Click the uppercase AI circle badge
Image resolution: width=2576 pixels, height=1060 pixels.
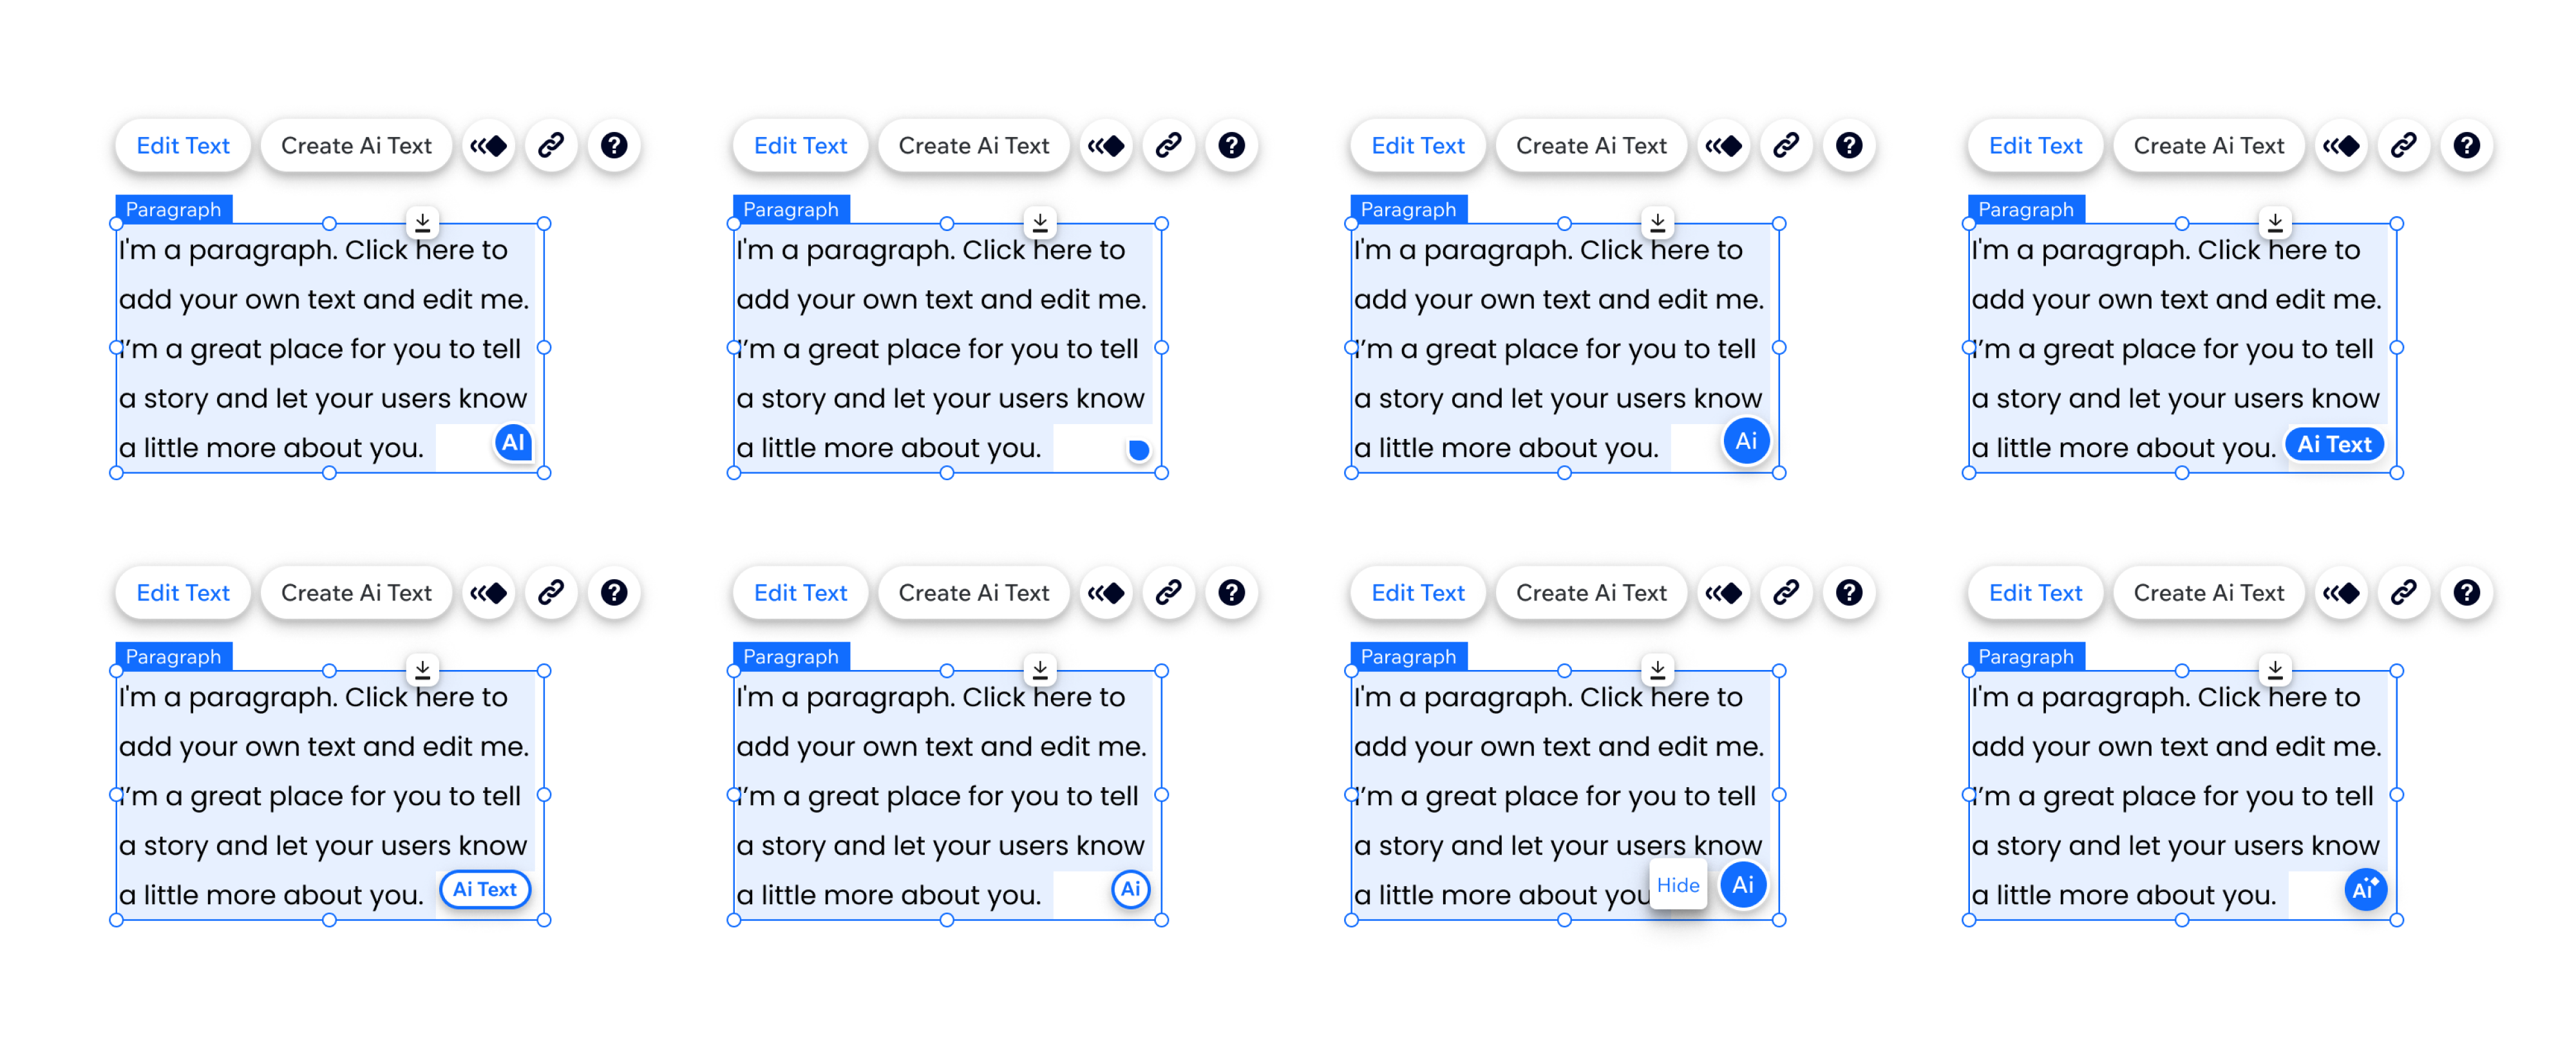(x=513, y=443)
